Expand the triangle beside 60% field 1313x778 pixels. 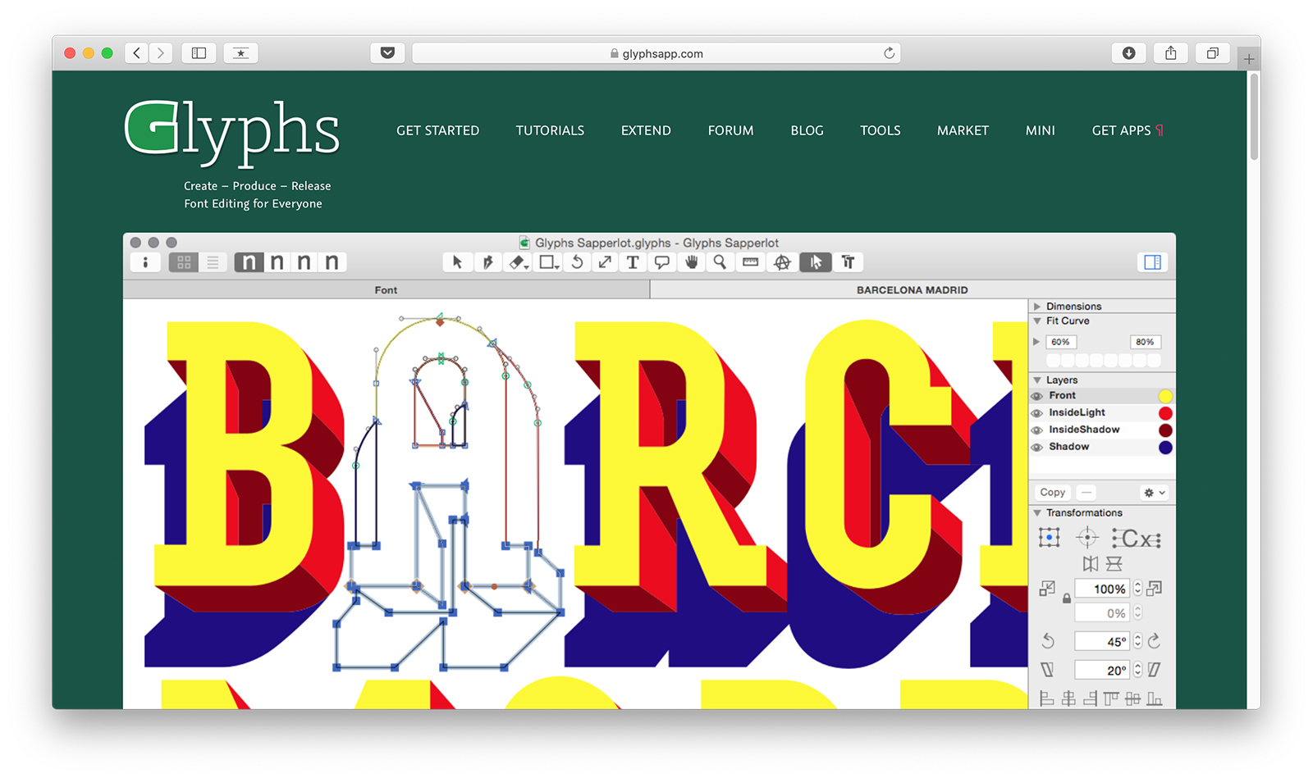pyautogui.click(x=1036, y=342)
